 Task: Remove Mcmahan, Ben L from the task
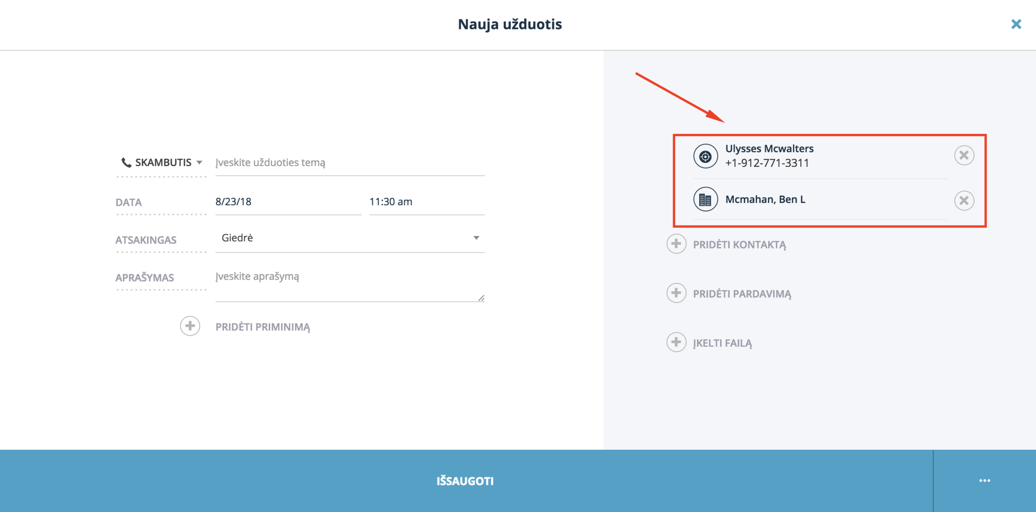tap(964, 200)
